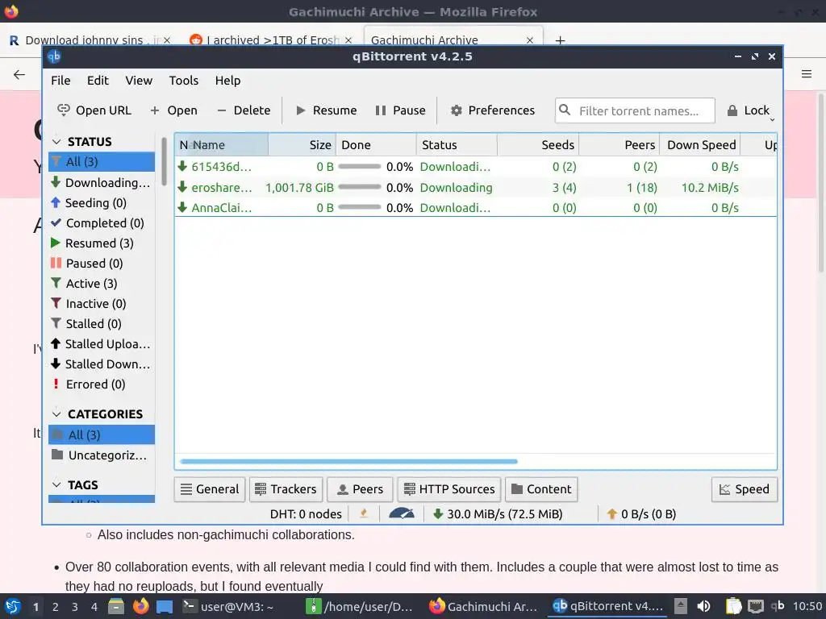Sort torrents by Size column
Screen dimensions: 826x619
tap(302, 145)
